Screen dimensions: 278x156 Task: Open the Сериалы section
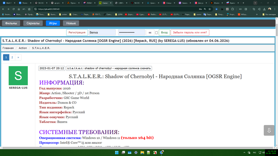pyautogui.click(x=33, y=23)
